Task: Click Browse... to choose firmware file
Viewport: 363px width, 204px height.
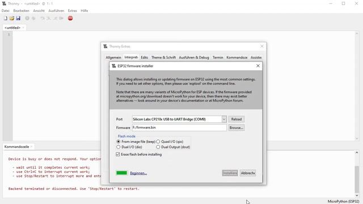Action: [x=237, y=127]
